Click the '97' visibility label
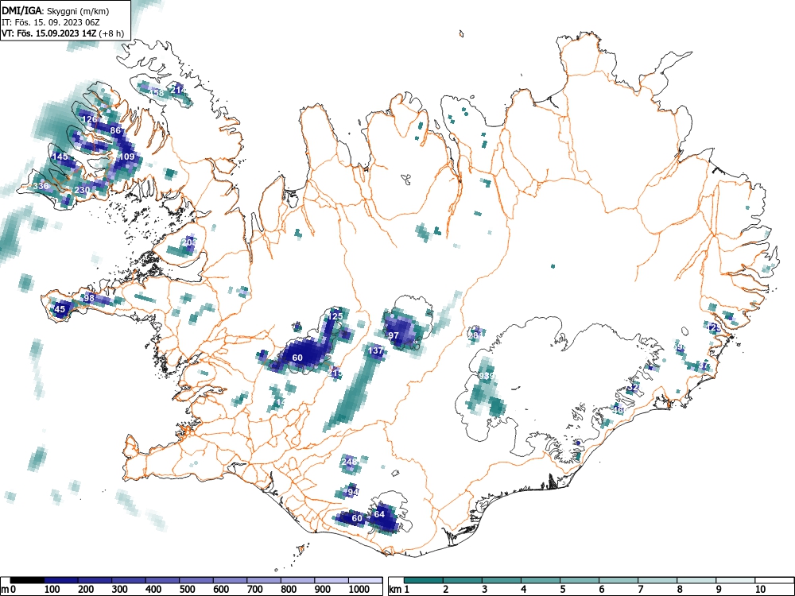Screen dimensions: 795x596 394,335
